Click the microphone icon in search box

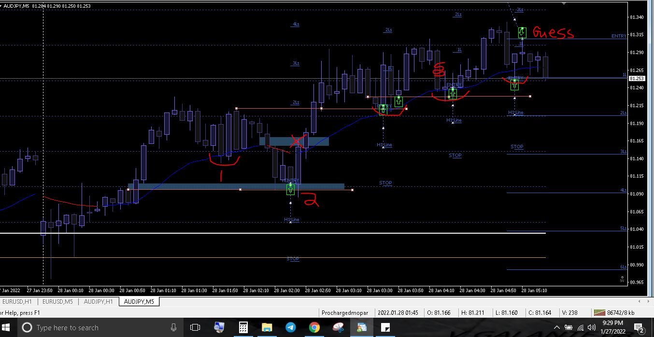pos(173,327)
